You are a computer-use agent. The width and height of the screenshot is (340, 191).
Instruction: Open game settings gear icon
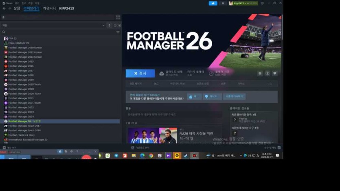point(260,74)
